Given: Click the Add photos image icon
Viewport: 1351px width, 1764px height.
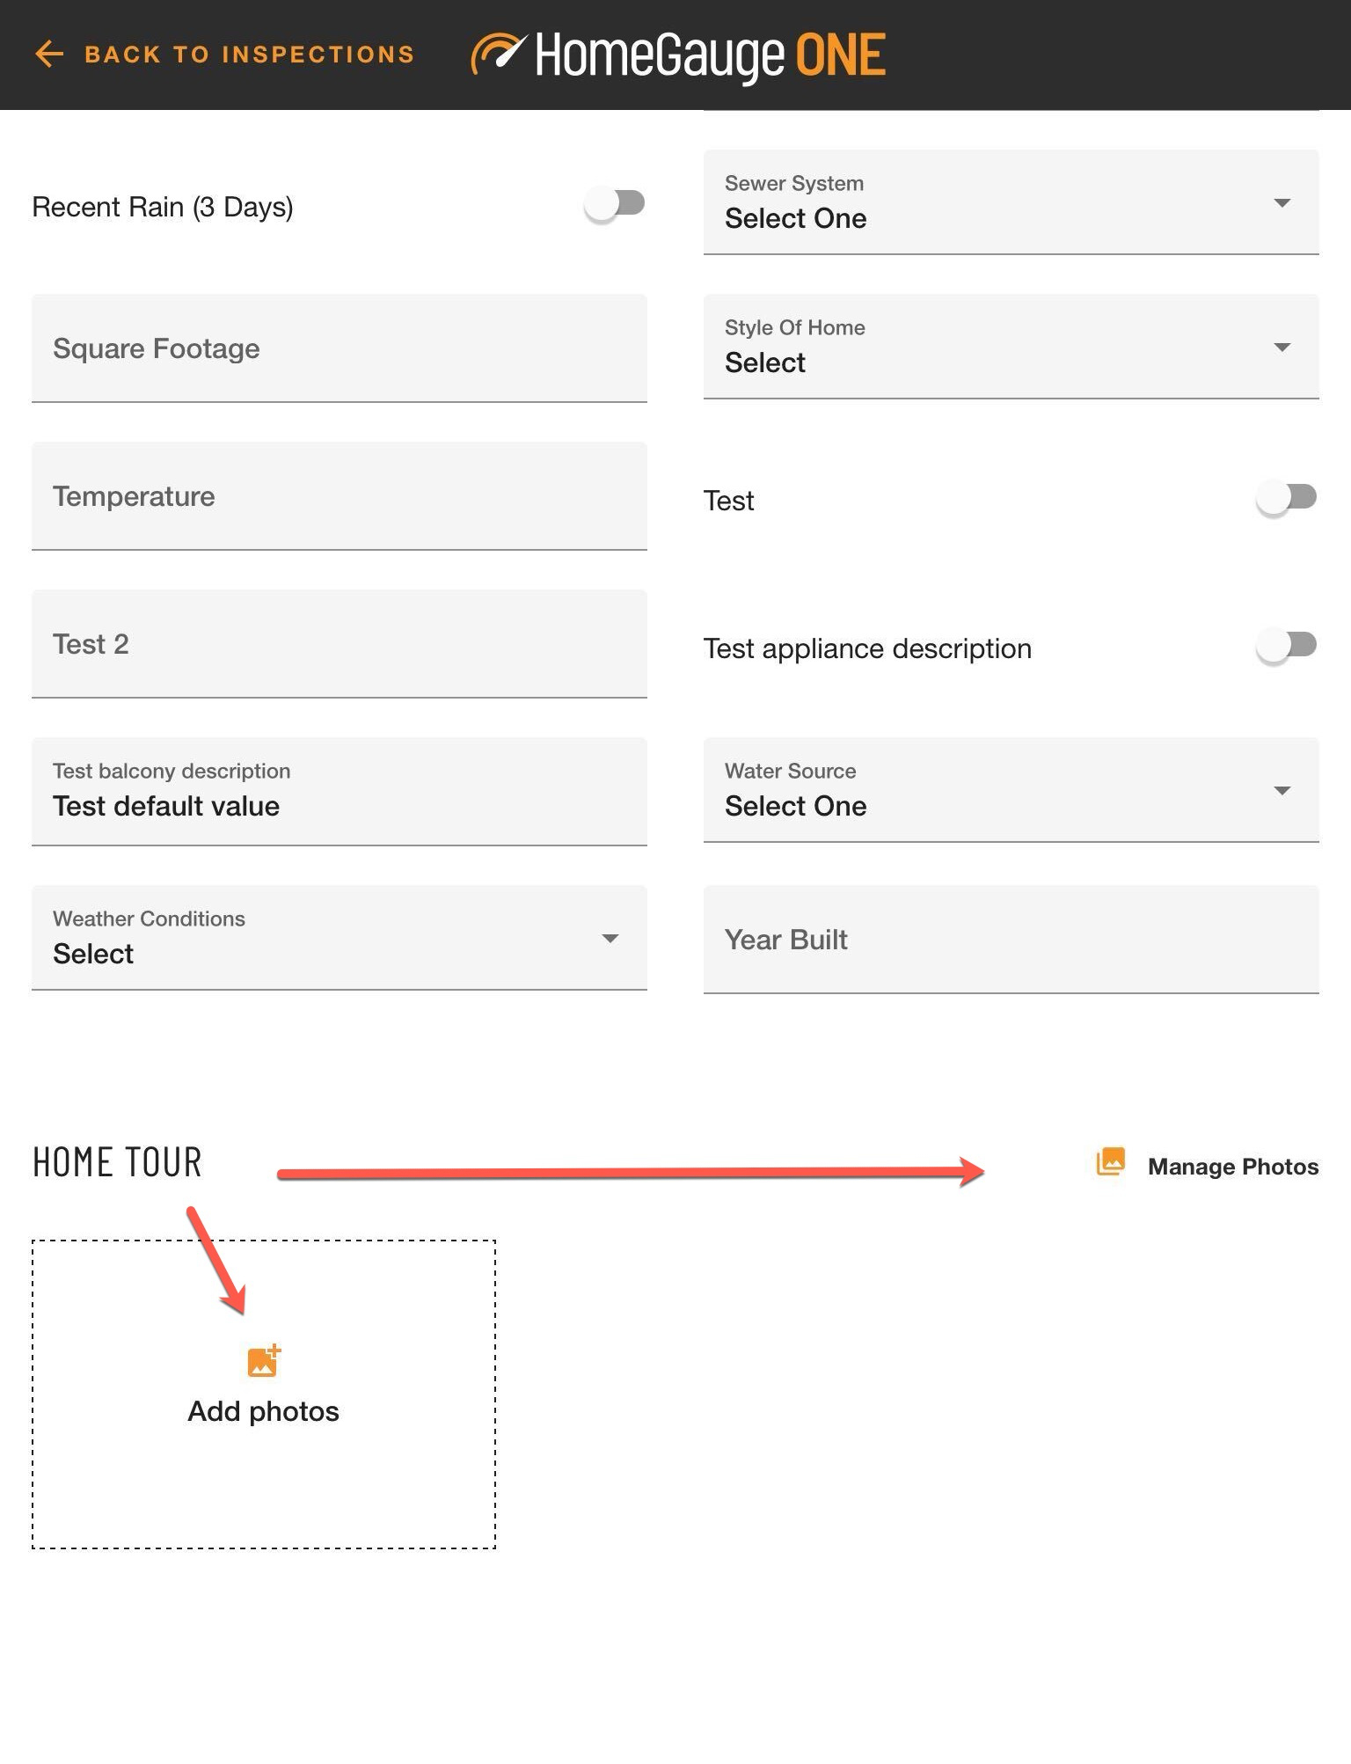Looking at the screenshot, I should pyautogui.click(x=263, y=1360).
